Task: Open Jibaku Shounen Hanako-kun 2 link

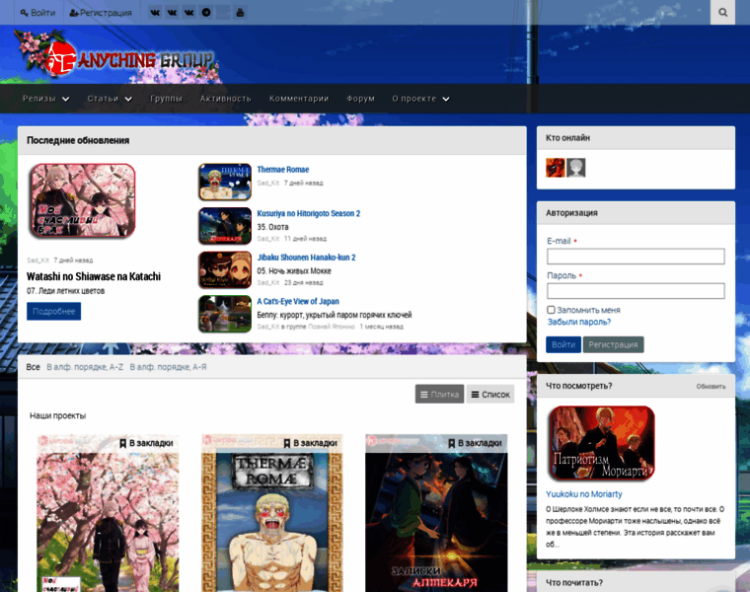Action: point(306,258)
